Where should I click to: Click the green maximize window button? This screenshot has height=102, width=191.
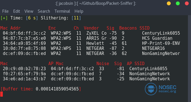[x=178, y=3]
